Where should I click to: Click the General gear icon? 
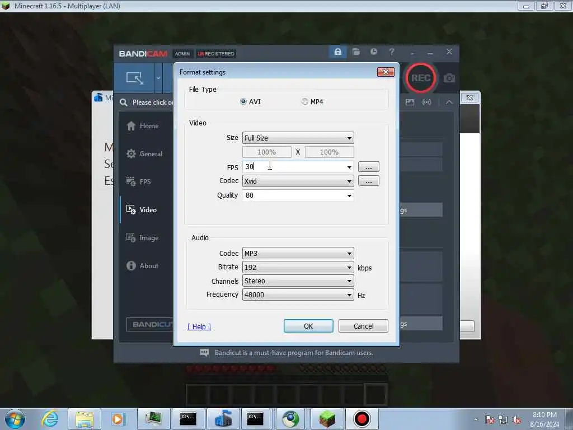(x=131, y=154)
